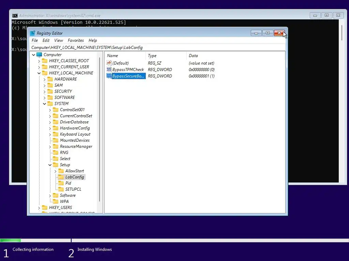
Task: Expand the ResourceManager key arrow
Action: (x=50, y=147)
